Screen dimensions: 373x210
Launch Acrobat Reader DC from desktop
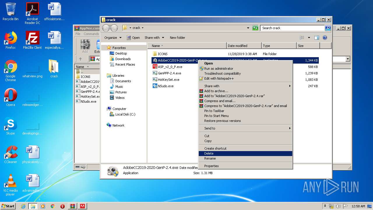[32, 13]
